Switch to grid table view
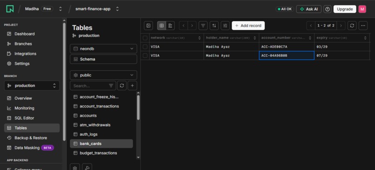Screen dimensions: 375x170 point(161,26)
